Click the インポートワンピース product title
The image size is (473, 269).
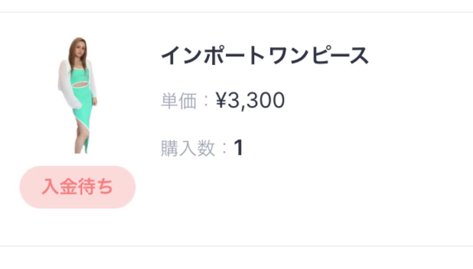point(264,56)
